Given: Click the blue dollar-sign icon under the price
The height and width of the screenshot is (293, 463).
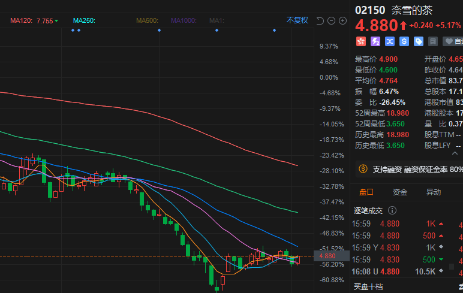Looking at the screenshot, I should (x=404, y=41).
